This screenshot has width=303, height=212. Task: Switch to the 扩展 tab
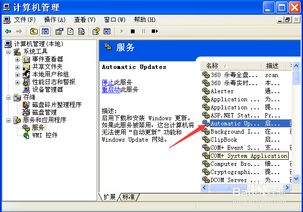coord(109,197)
